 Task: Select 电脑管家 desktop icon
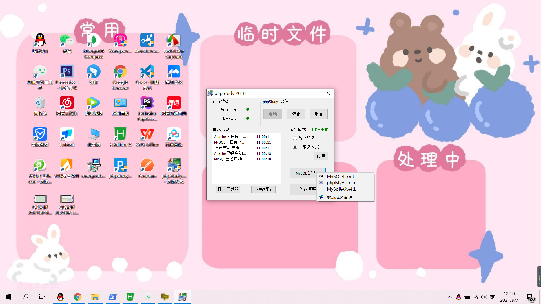[x=40, y=137]
